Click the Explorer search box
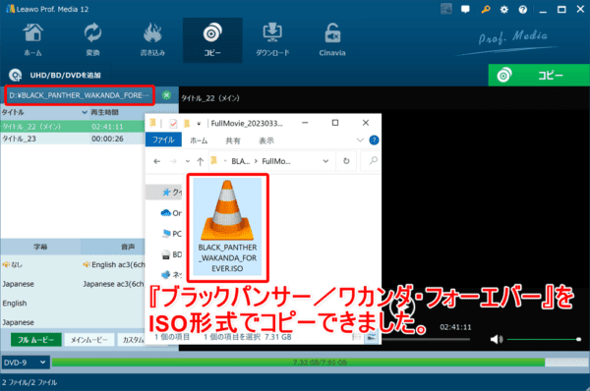This screenshot has height=391, width=590. click(371, 161)
